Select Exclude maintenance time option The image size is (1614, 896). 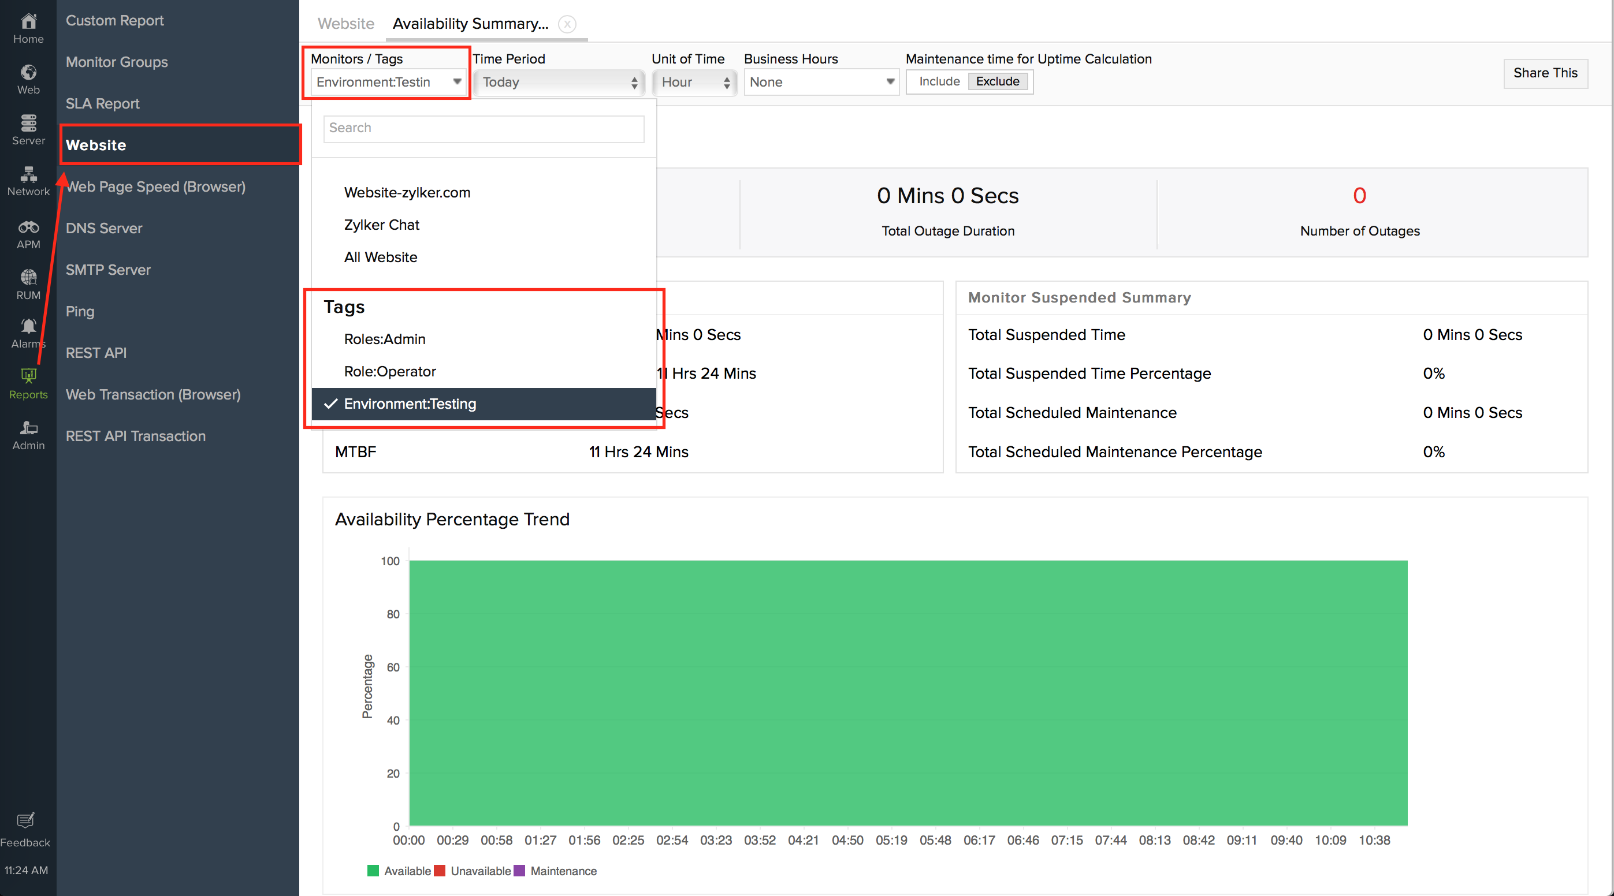[998, 81]
